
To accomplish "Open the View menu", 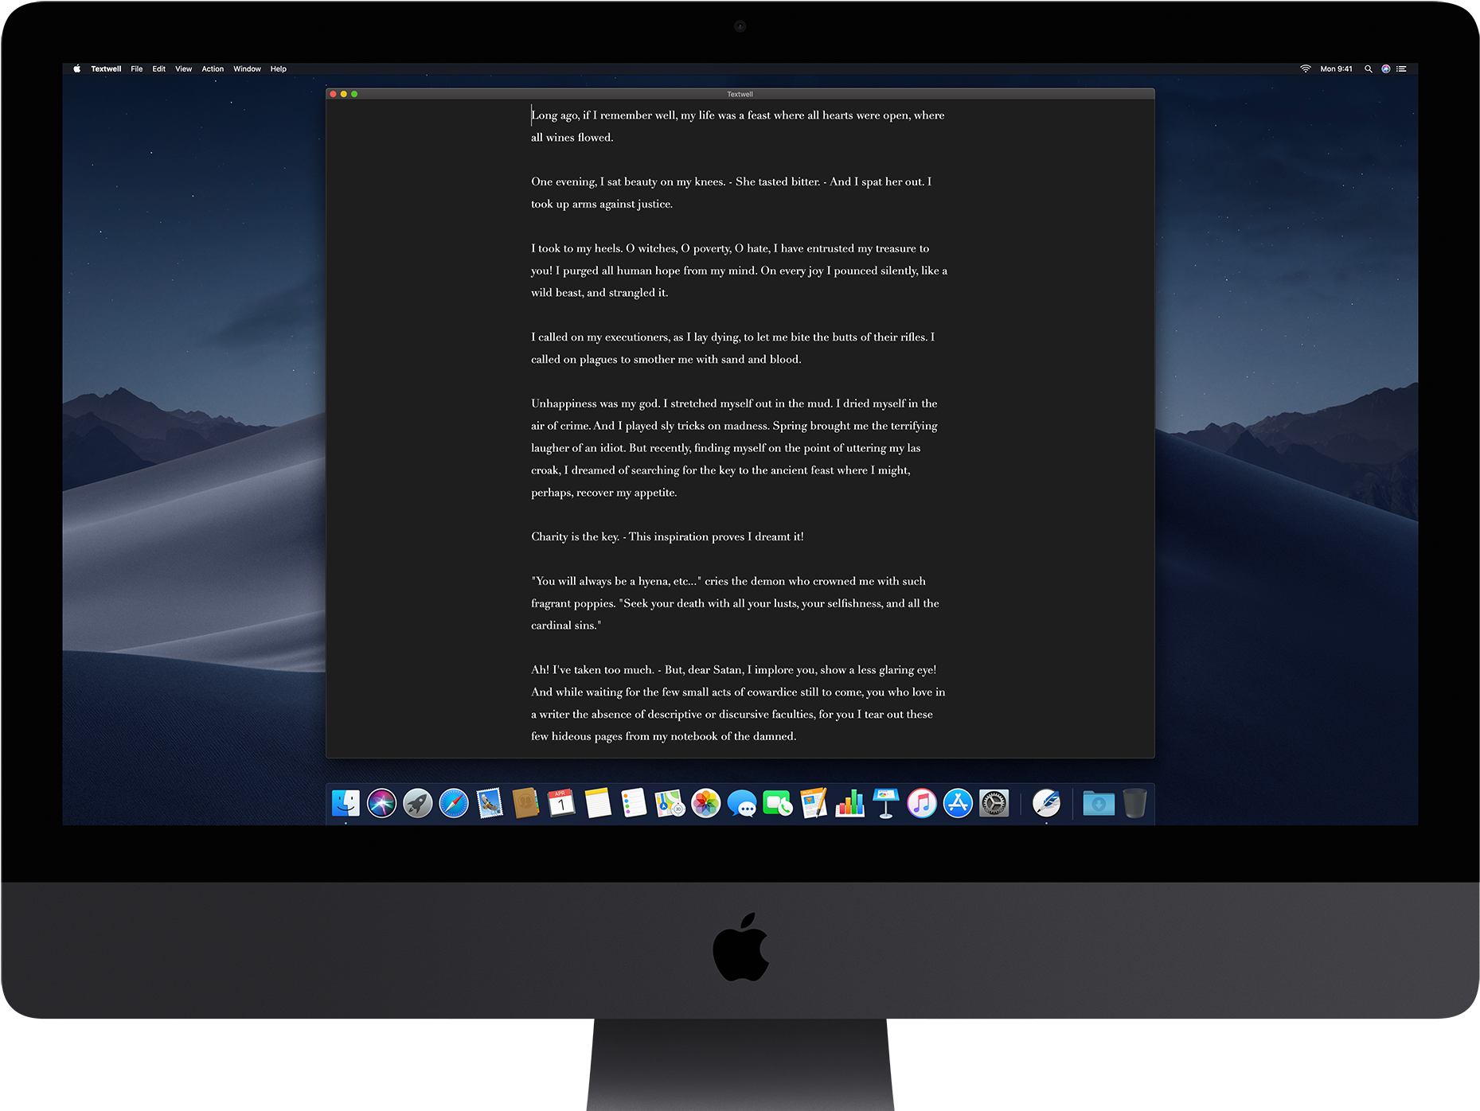I will 183,69.
